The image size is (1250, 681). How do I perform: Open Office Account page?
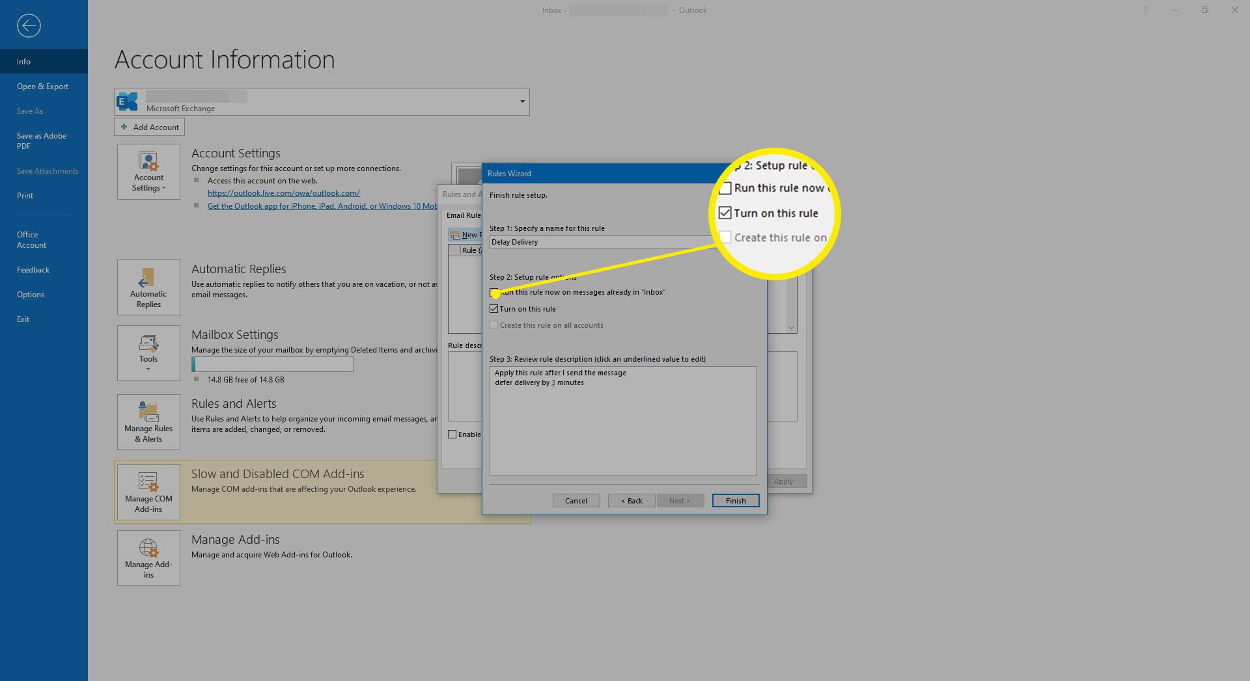click(x=44, y=239)
